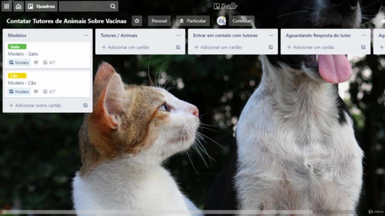This screenshot has width=385, height=216.
Task: Click checklist 0/7 badge on Cão card
Action: click(49, 92)
